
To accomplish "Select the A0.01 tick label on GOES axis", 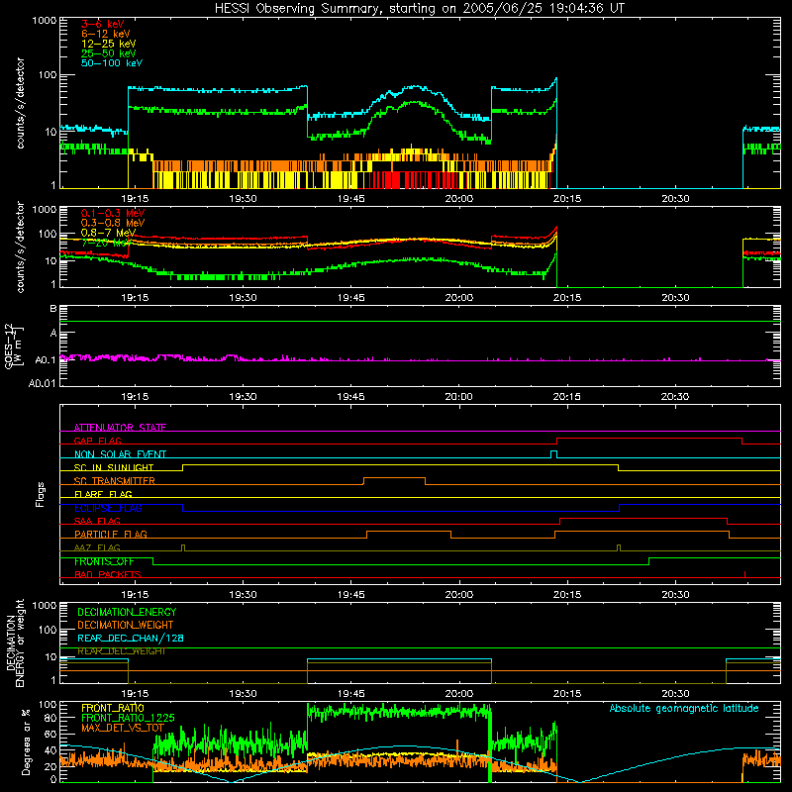I will [x=42, y=383].
